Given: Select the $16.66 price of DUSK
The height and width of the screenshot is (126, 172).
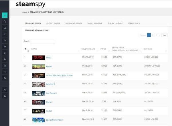Looking at the screenshot, I should coord(104,57).
